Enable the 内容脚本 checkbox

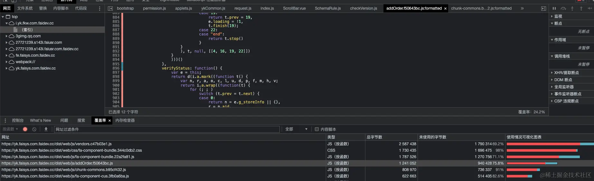click(x=317, y=129)
